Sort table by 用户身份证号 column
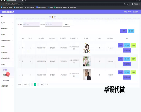Image resolution: width=141 pixels, height=112 pixels. click(x=77, y=38)
